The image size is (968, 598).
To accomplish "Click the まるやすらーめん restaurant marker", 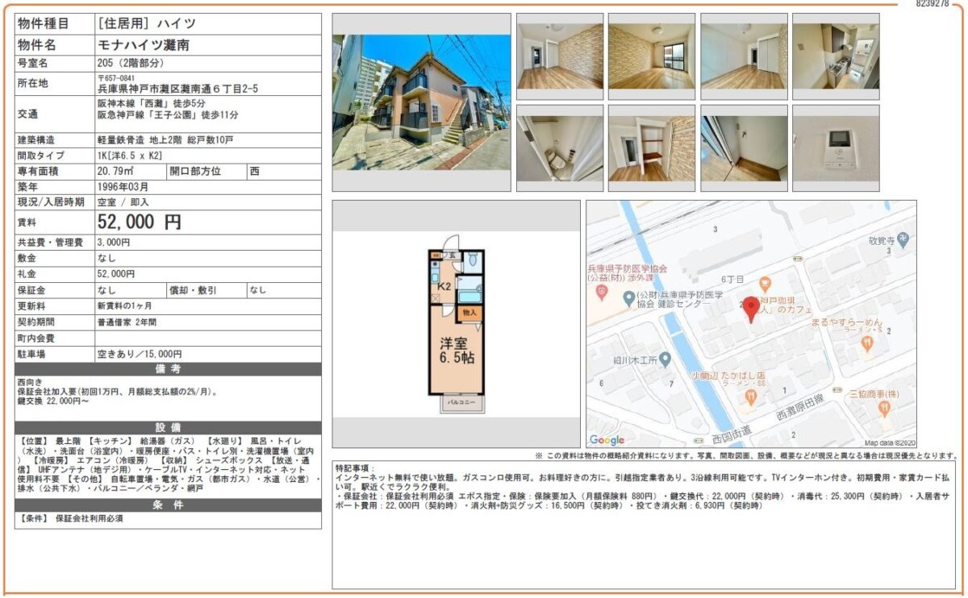I will coord(867,344).
